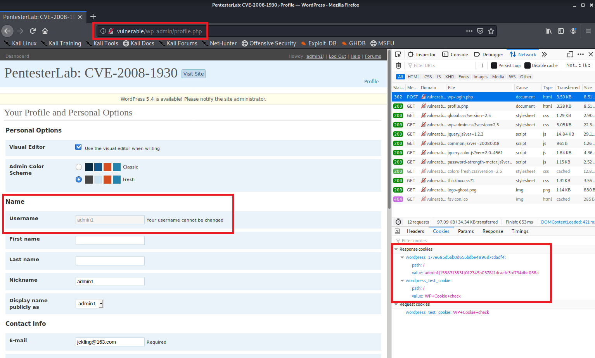The width and height of the screenshot is (595, 358).
Task: Click into the First name field
Action: click(110, 241)
